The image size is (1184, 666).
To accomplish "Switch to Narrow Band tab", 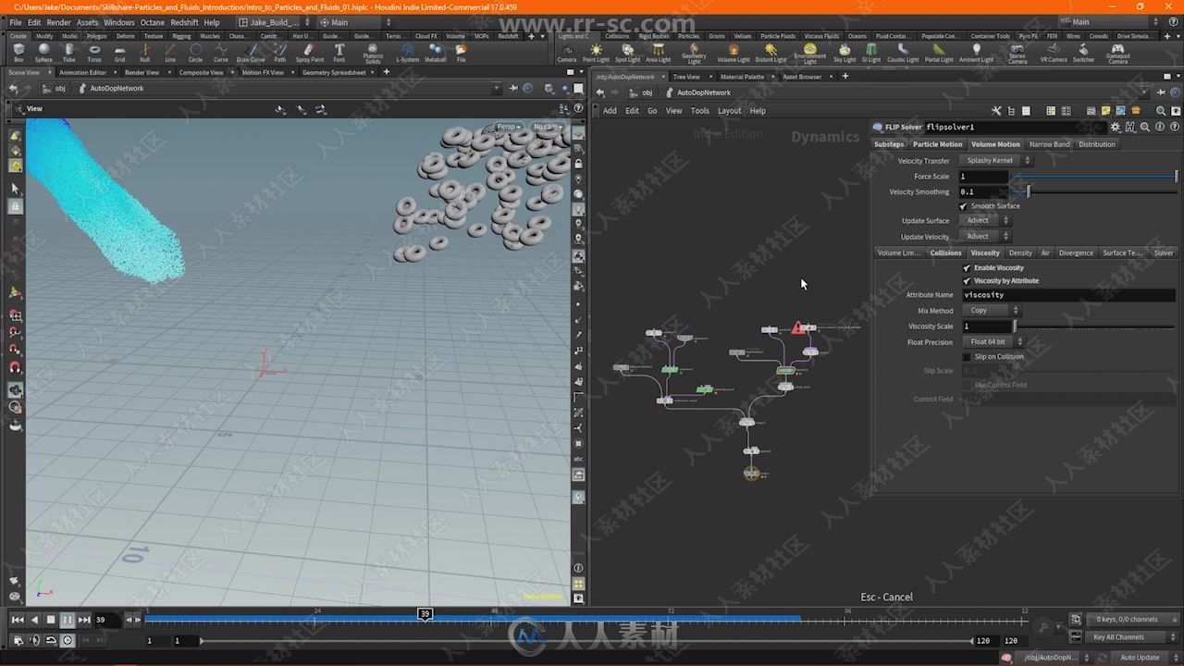I will pos(1049,144).
